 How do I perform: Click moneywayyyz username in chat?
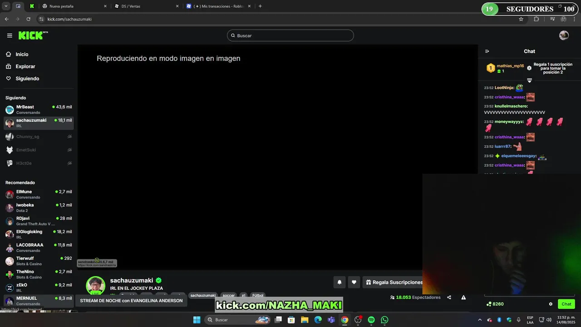tap(509, 122)
